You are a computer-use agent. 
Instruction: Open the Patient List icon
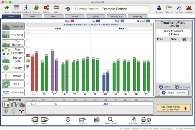(x=17, y=8)
